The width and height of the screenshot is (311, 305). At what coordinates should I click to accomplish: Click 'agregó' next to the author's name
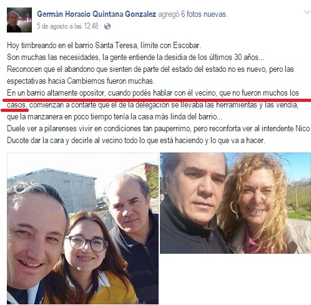pos(169,14)
